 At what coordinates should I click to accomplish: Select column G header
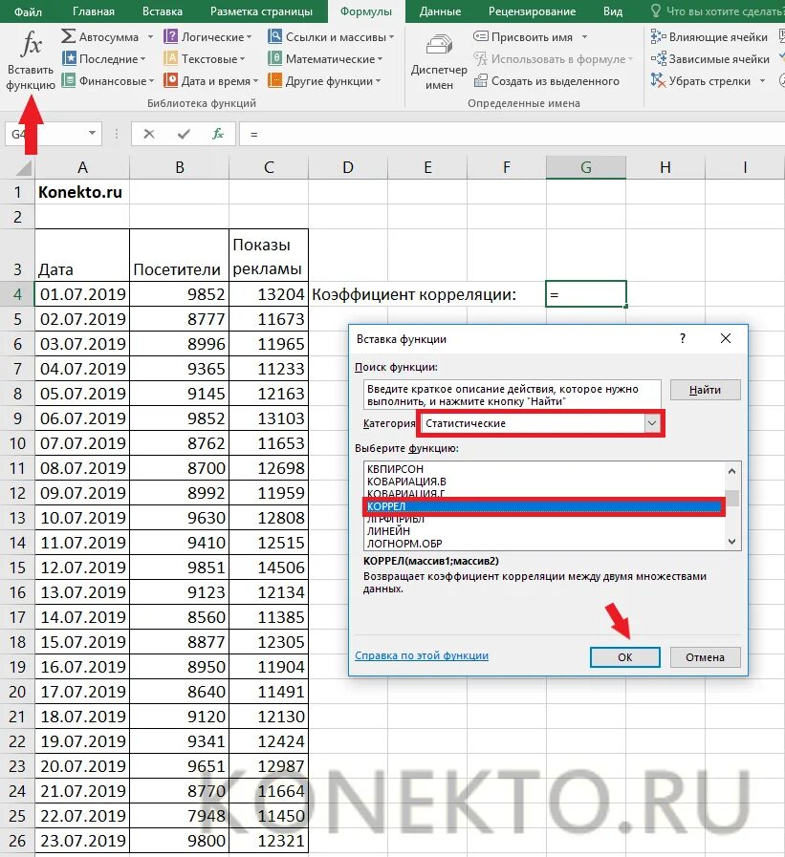pos(586,167)
